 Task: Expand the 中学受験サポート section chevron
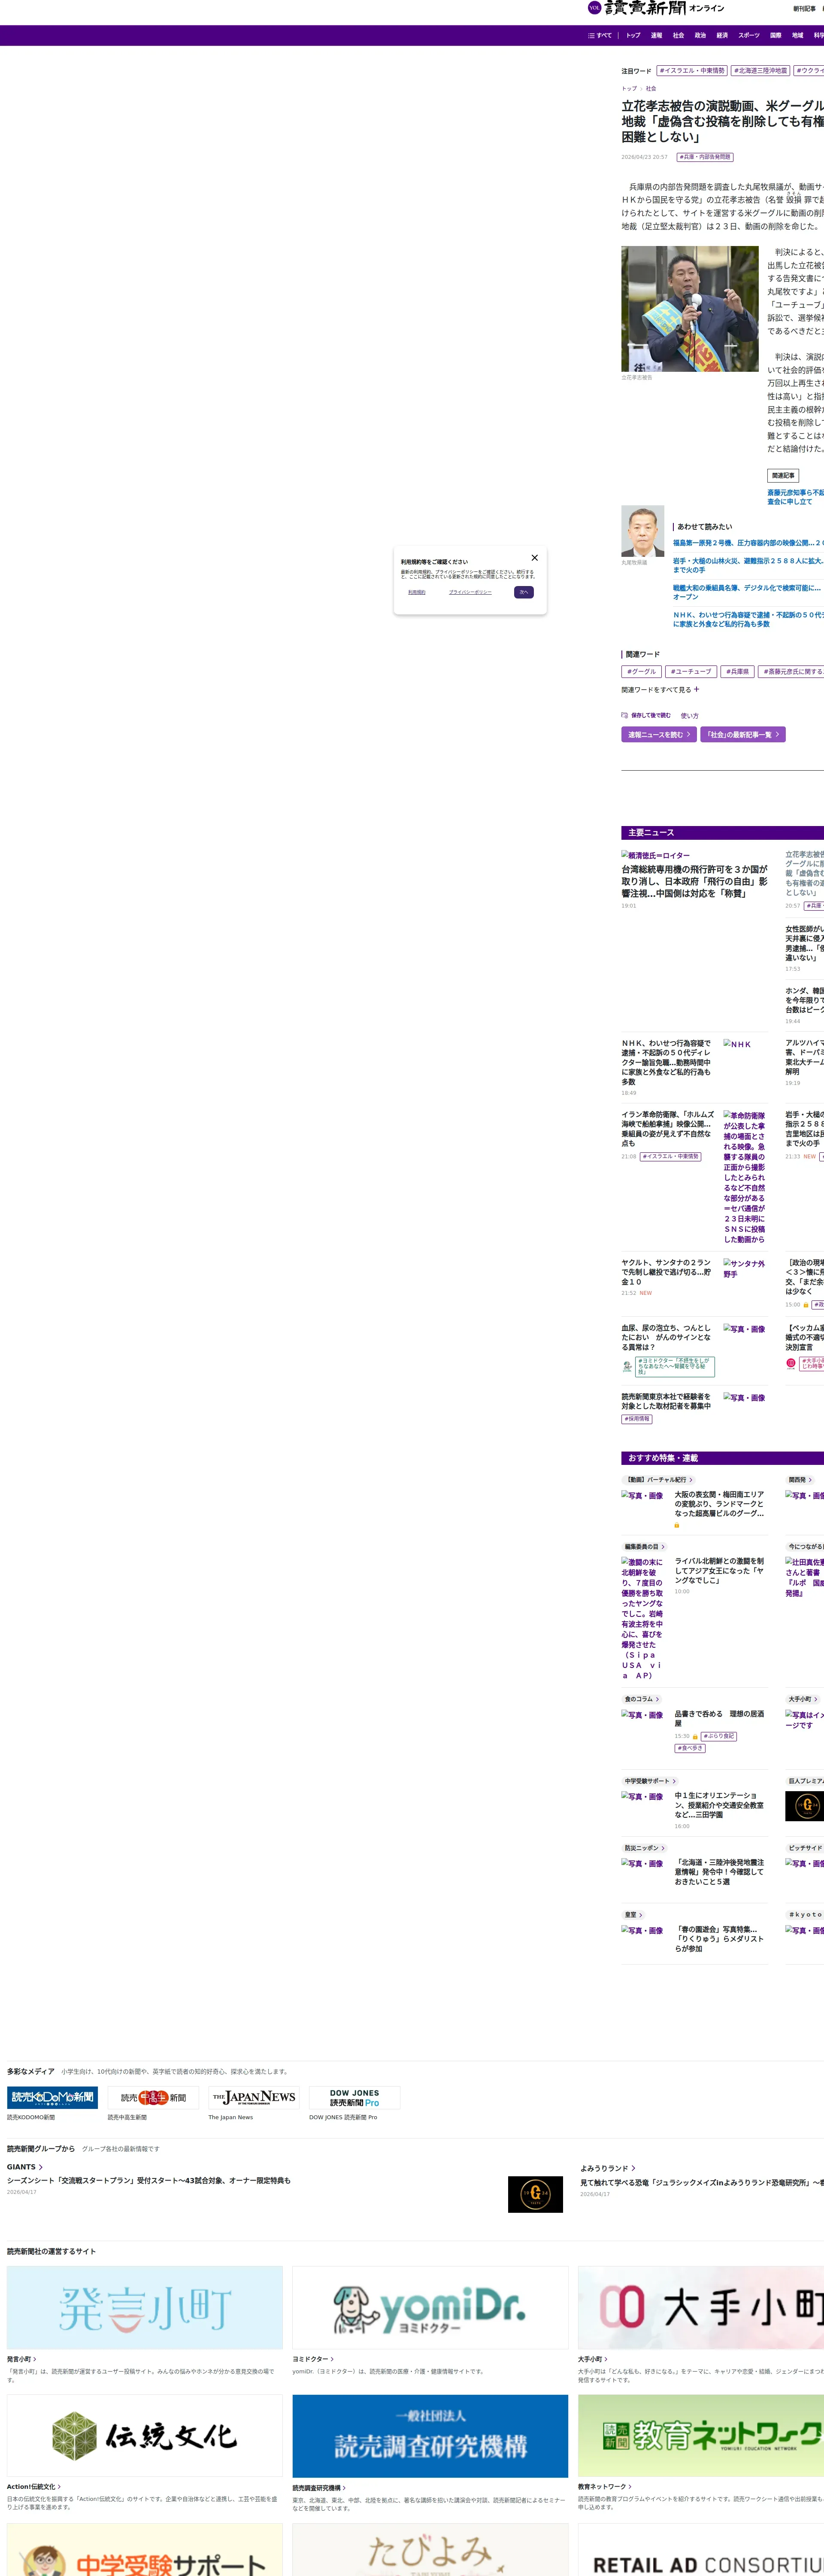pyautogui.click(x=674, y=1781)
